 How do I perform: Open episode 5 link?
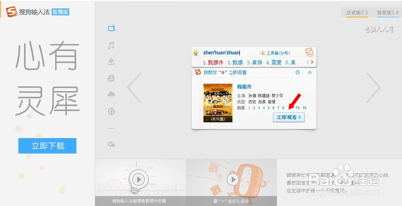click(269, 108)
